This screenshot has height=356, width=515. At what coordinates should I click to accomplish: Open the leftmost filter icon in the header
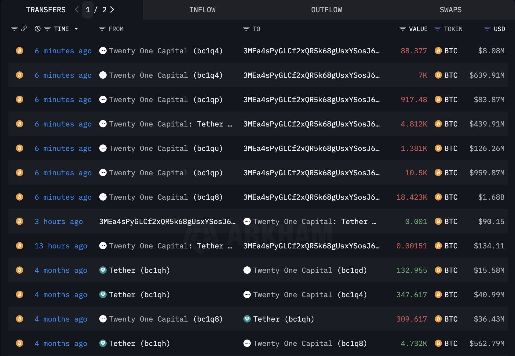click(14, 29)
